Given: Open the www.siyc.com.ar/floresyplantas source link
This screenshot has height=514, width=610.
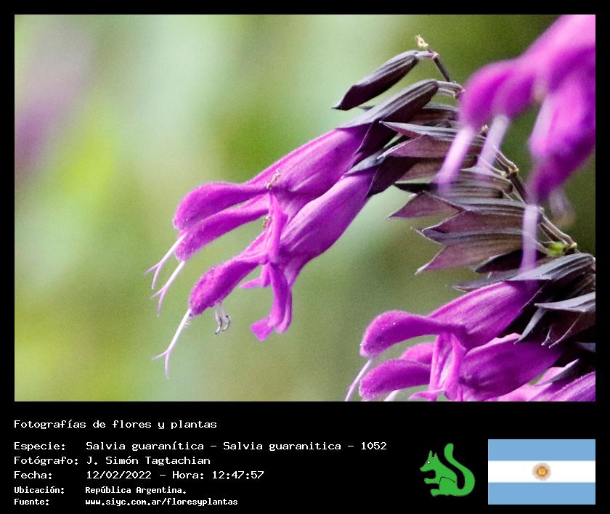Looking at the screenshot, I should tap(161, 502).
